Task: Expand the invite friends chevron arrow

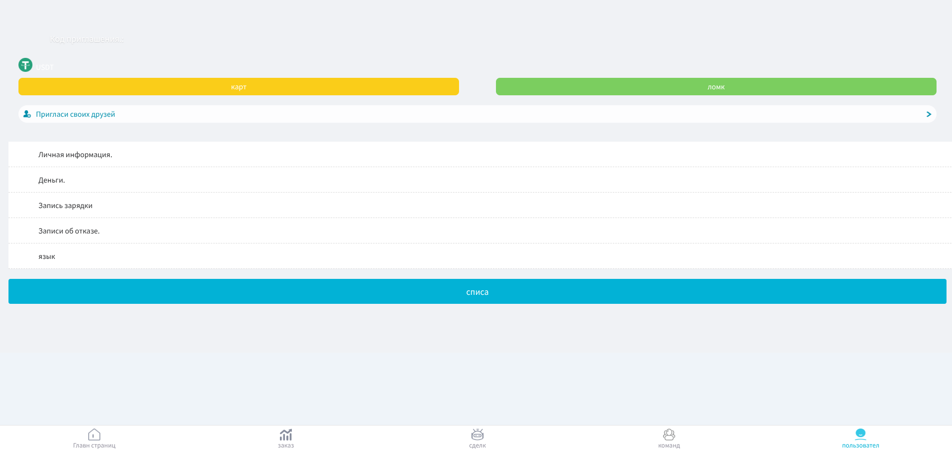Action: coord(929,114)
